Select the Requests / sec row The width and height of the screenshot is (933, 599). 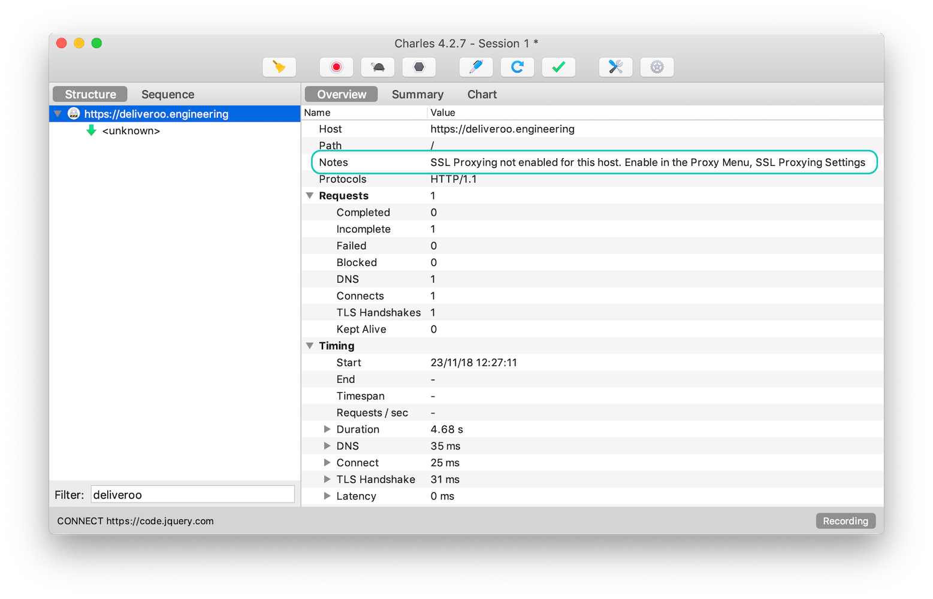(592, 413)
